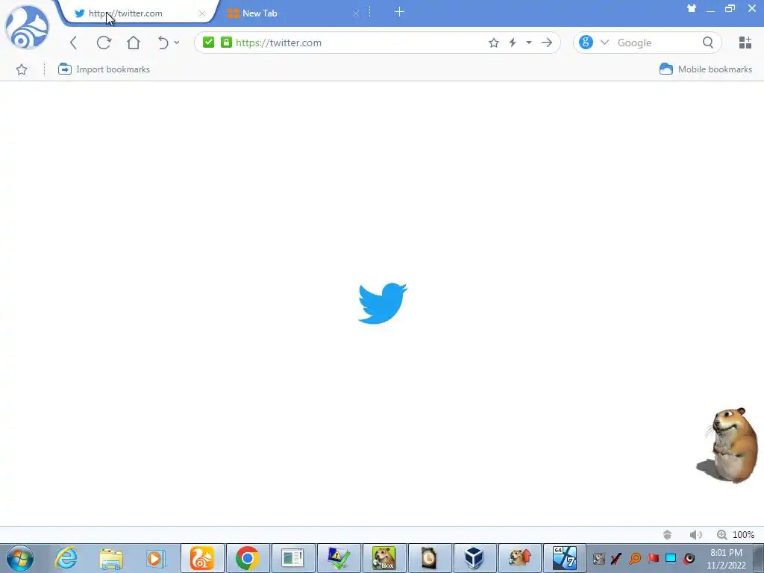
Task: Go back with the back arrow
Action: [x=74, y=43]
